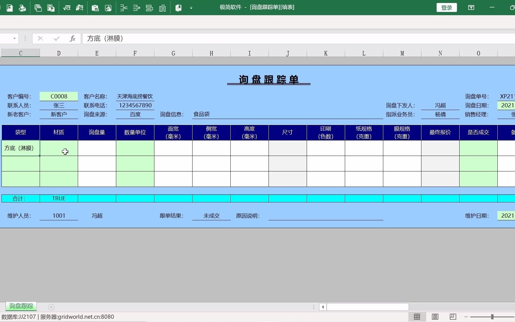Click the align-left rows icon
The height and width of the screenshot is (322, 515).
[124, 8]
